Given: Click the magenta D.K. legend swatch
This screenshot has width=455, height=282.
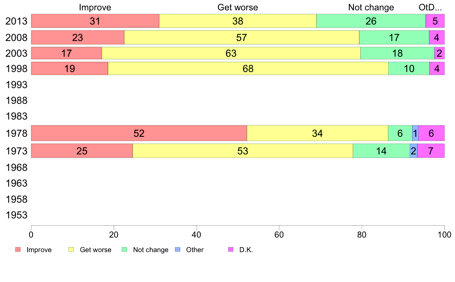Looking at the screenshot, I should (x=231, y=250).
